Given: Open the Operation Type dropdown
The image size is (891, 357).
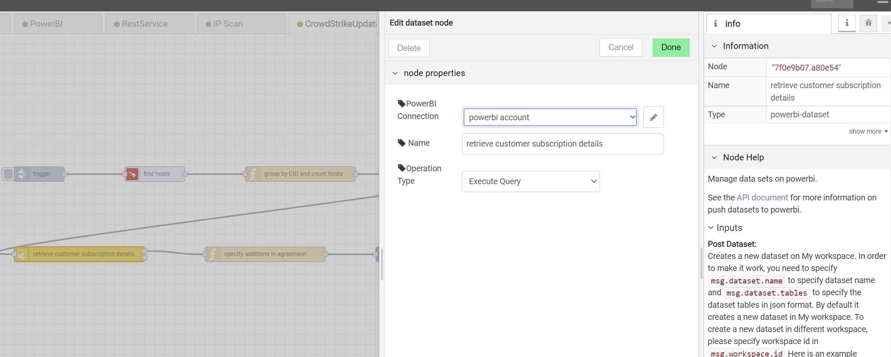Looking at the screenshot, I should pos(530,181).
